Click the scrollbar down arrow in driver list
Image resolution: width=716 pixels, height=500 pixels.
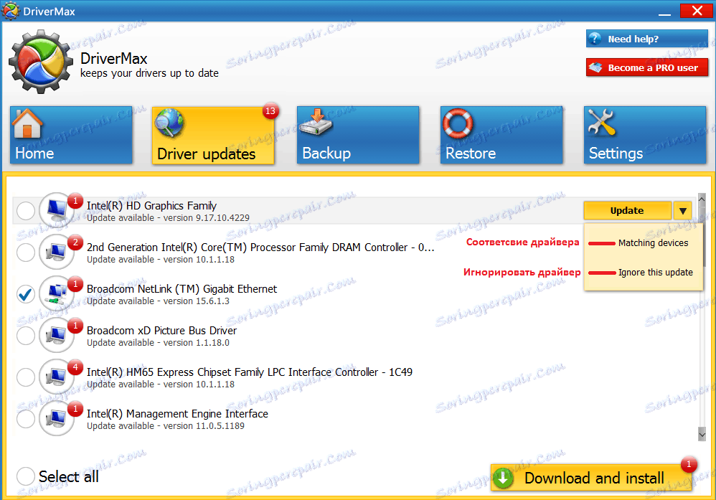click(702, 435)
